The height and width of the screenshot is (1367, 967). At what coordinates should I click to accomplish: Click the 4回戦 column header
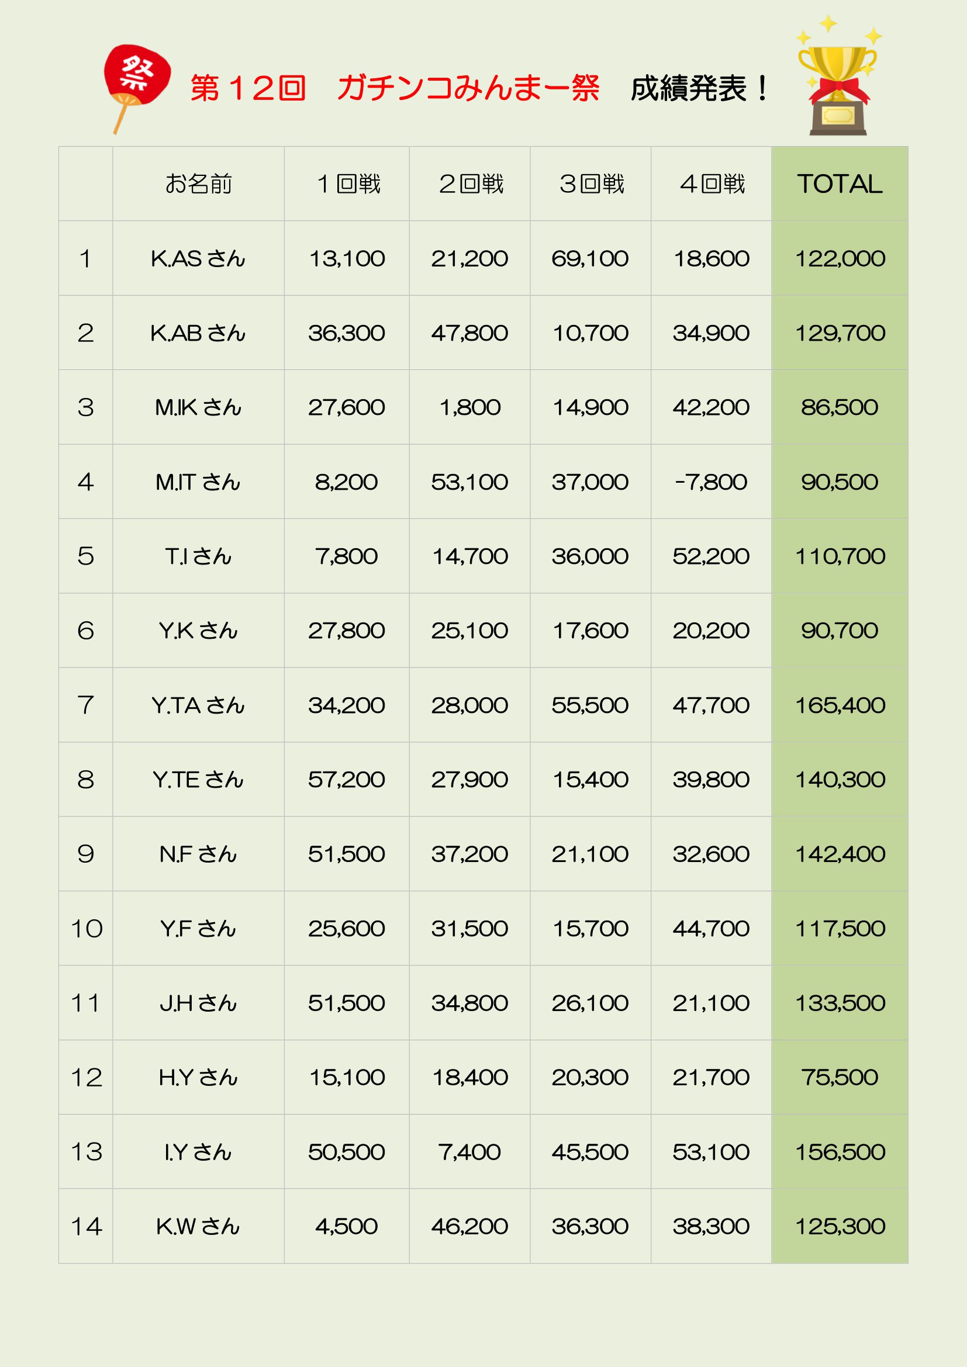pos(711,184)
